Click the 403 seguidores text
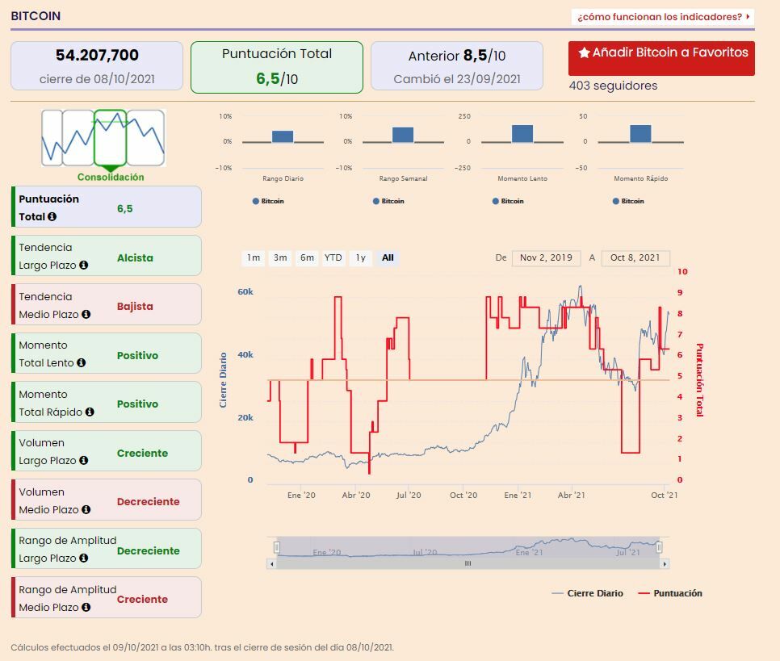The width and height of the screenshot is (780, 661). 613,86
